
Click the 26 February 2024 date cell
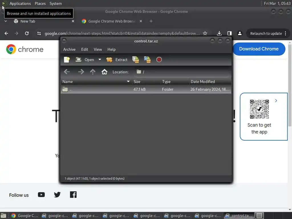coord(210,89)
